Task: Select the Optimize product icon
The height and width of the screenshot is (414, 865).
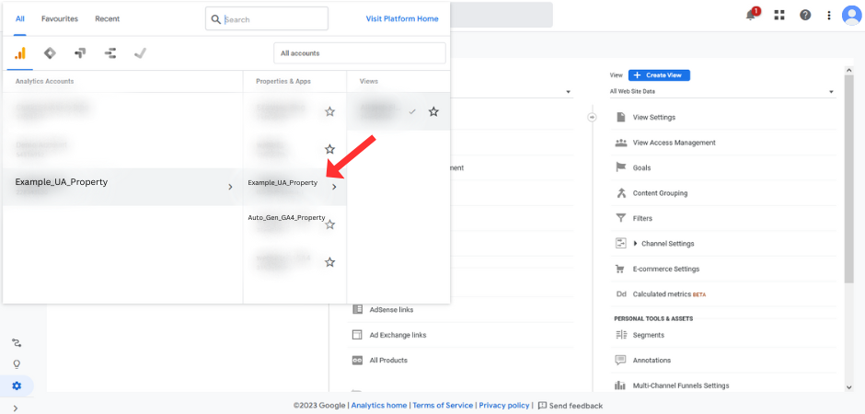Action: tap(80, 53)
